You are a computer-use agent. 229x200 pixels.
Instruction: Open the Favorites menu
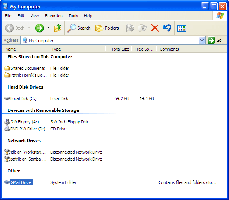(x=53, y=16)
